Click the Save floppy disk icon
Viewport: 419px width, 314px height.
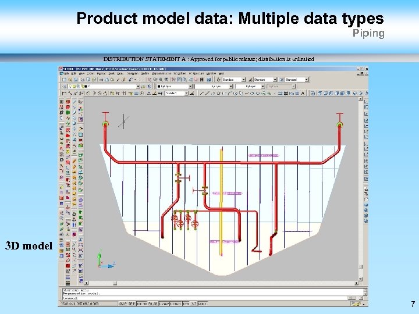[x=76, y=80]
